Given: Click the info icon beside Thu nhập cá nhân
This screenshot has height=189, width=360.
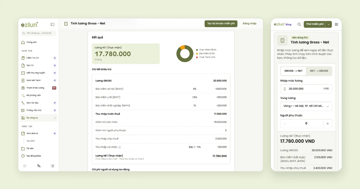Looking at the screenshot, I should (119, 147).
